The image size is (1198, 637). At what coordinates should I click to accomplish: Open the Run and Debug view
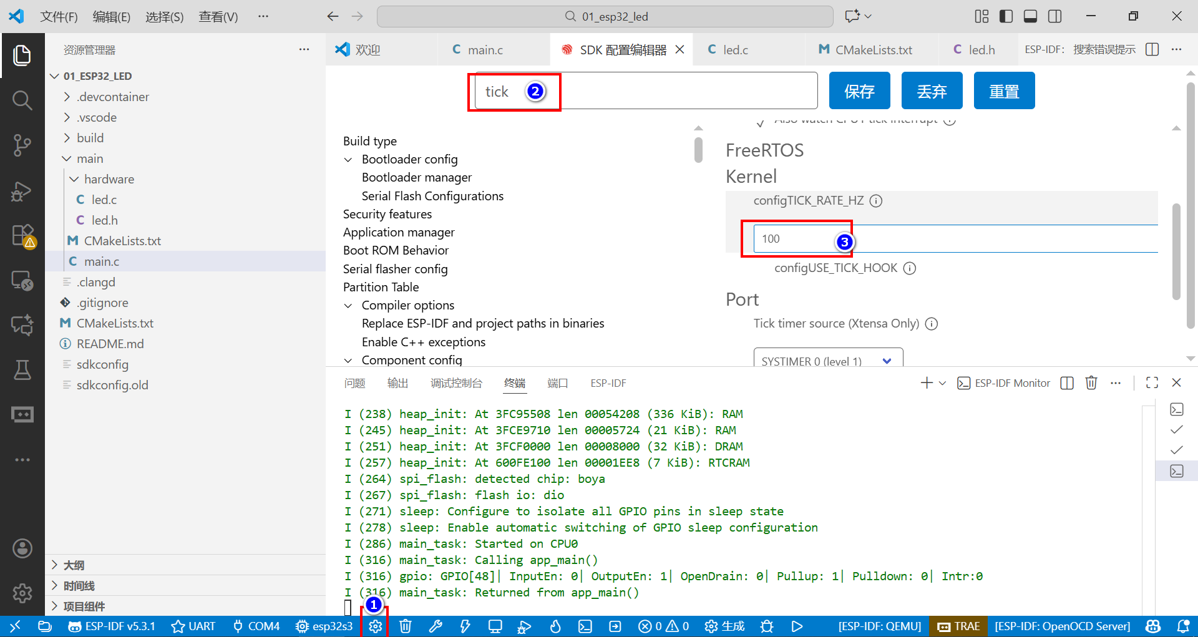click(x=22, y=190)
